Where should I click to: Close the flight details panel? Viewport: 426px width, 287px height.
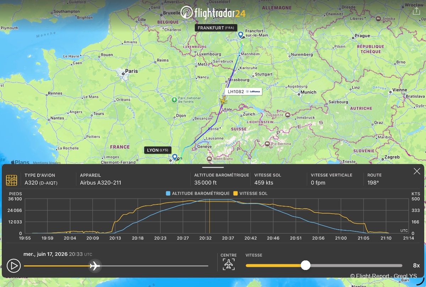coord(417,171)
